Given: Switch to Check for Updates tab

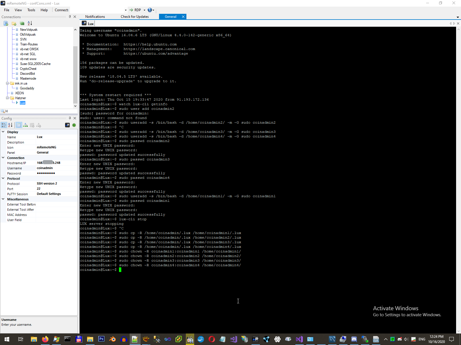Looking at the screenshot, I should point(135,17).
